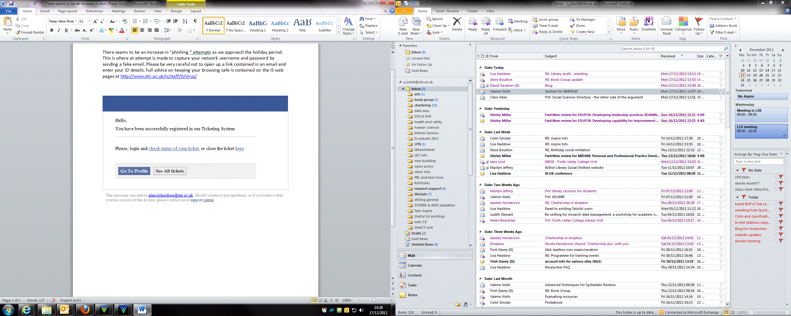Image resolution: width=791 pixels, height=316 pixels.
Task: Check off 'weeding from Quick...' task
Action: pyautogui.click(x=777, y=210)
